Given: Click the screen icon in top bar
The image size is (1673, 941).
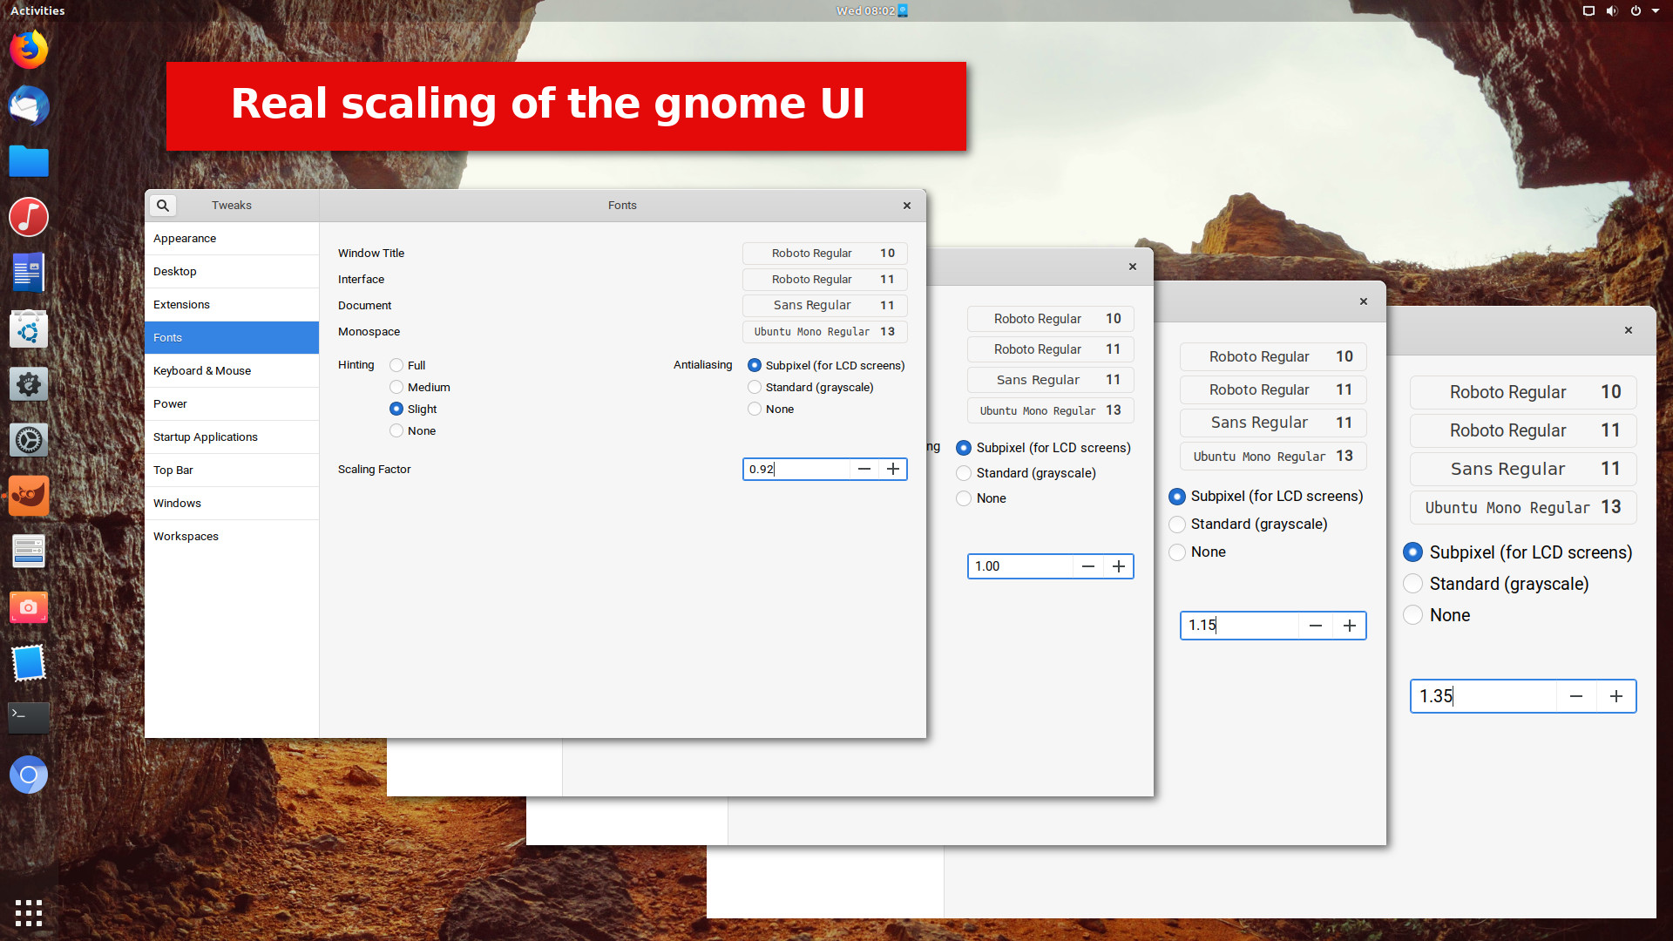Looking at the screenshot, I should (x=1588, y=10).
